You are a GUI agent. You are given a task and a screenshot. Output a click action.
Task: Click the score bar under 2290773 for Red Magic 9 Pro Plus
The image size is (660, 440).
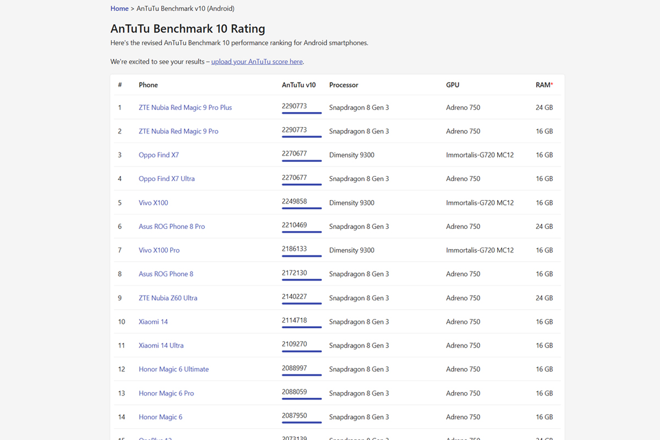pyautogui.click(x=301, y=113)
